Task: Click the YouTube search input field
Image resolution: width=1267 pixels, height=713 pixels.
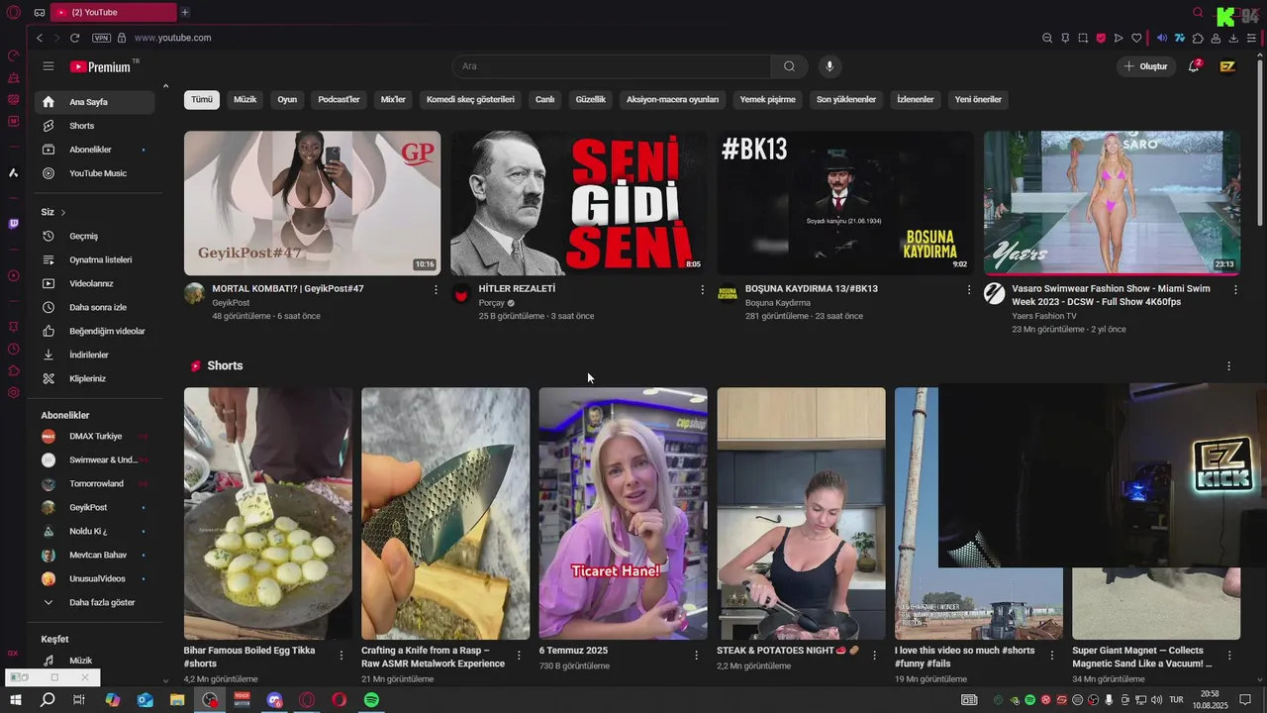Action: 612,66
